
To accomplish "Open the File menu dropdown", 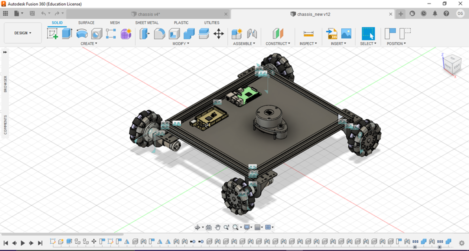I will pyautogui.click(x=18, y=14).
